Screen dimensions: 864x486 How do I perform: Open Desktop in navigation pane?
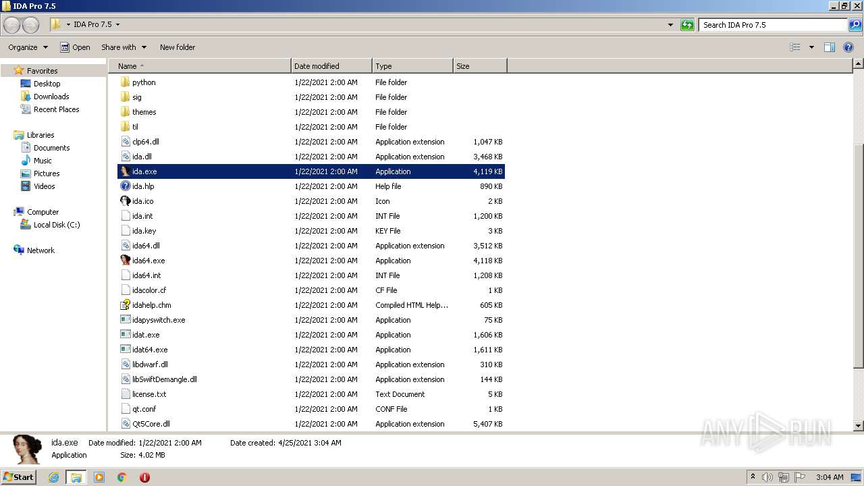click(x=47, y=84)
